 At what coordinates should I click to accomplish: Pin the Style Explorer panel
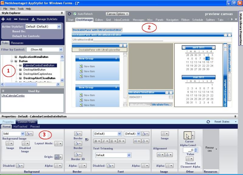pyautogui.click(x=62, y=13)
